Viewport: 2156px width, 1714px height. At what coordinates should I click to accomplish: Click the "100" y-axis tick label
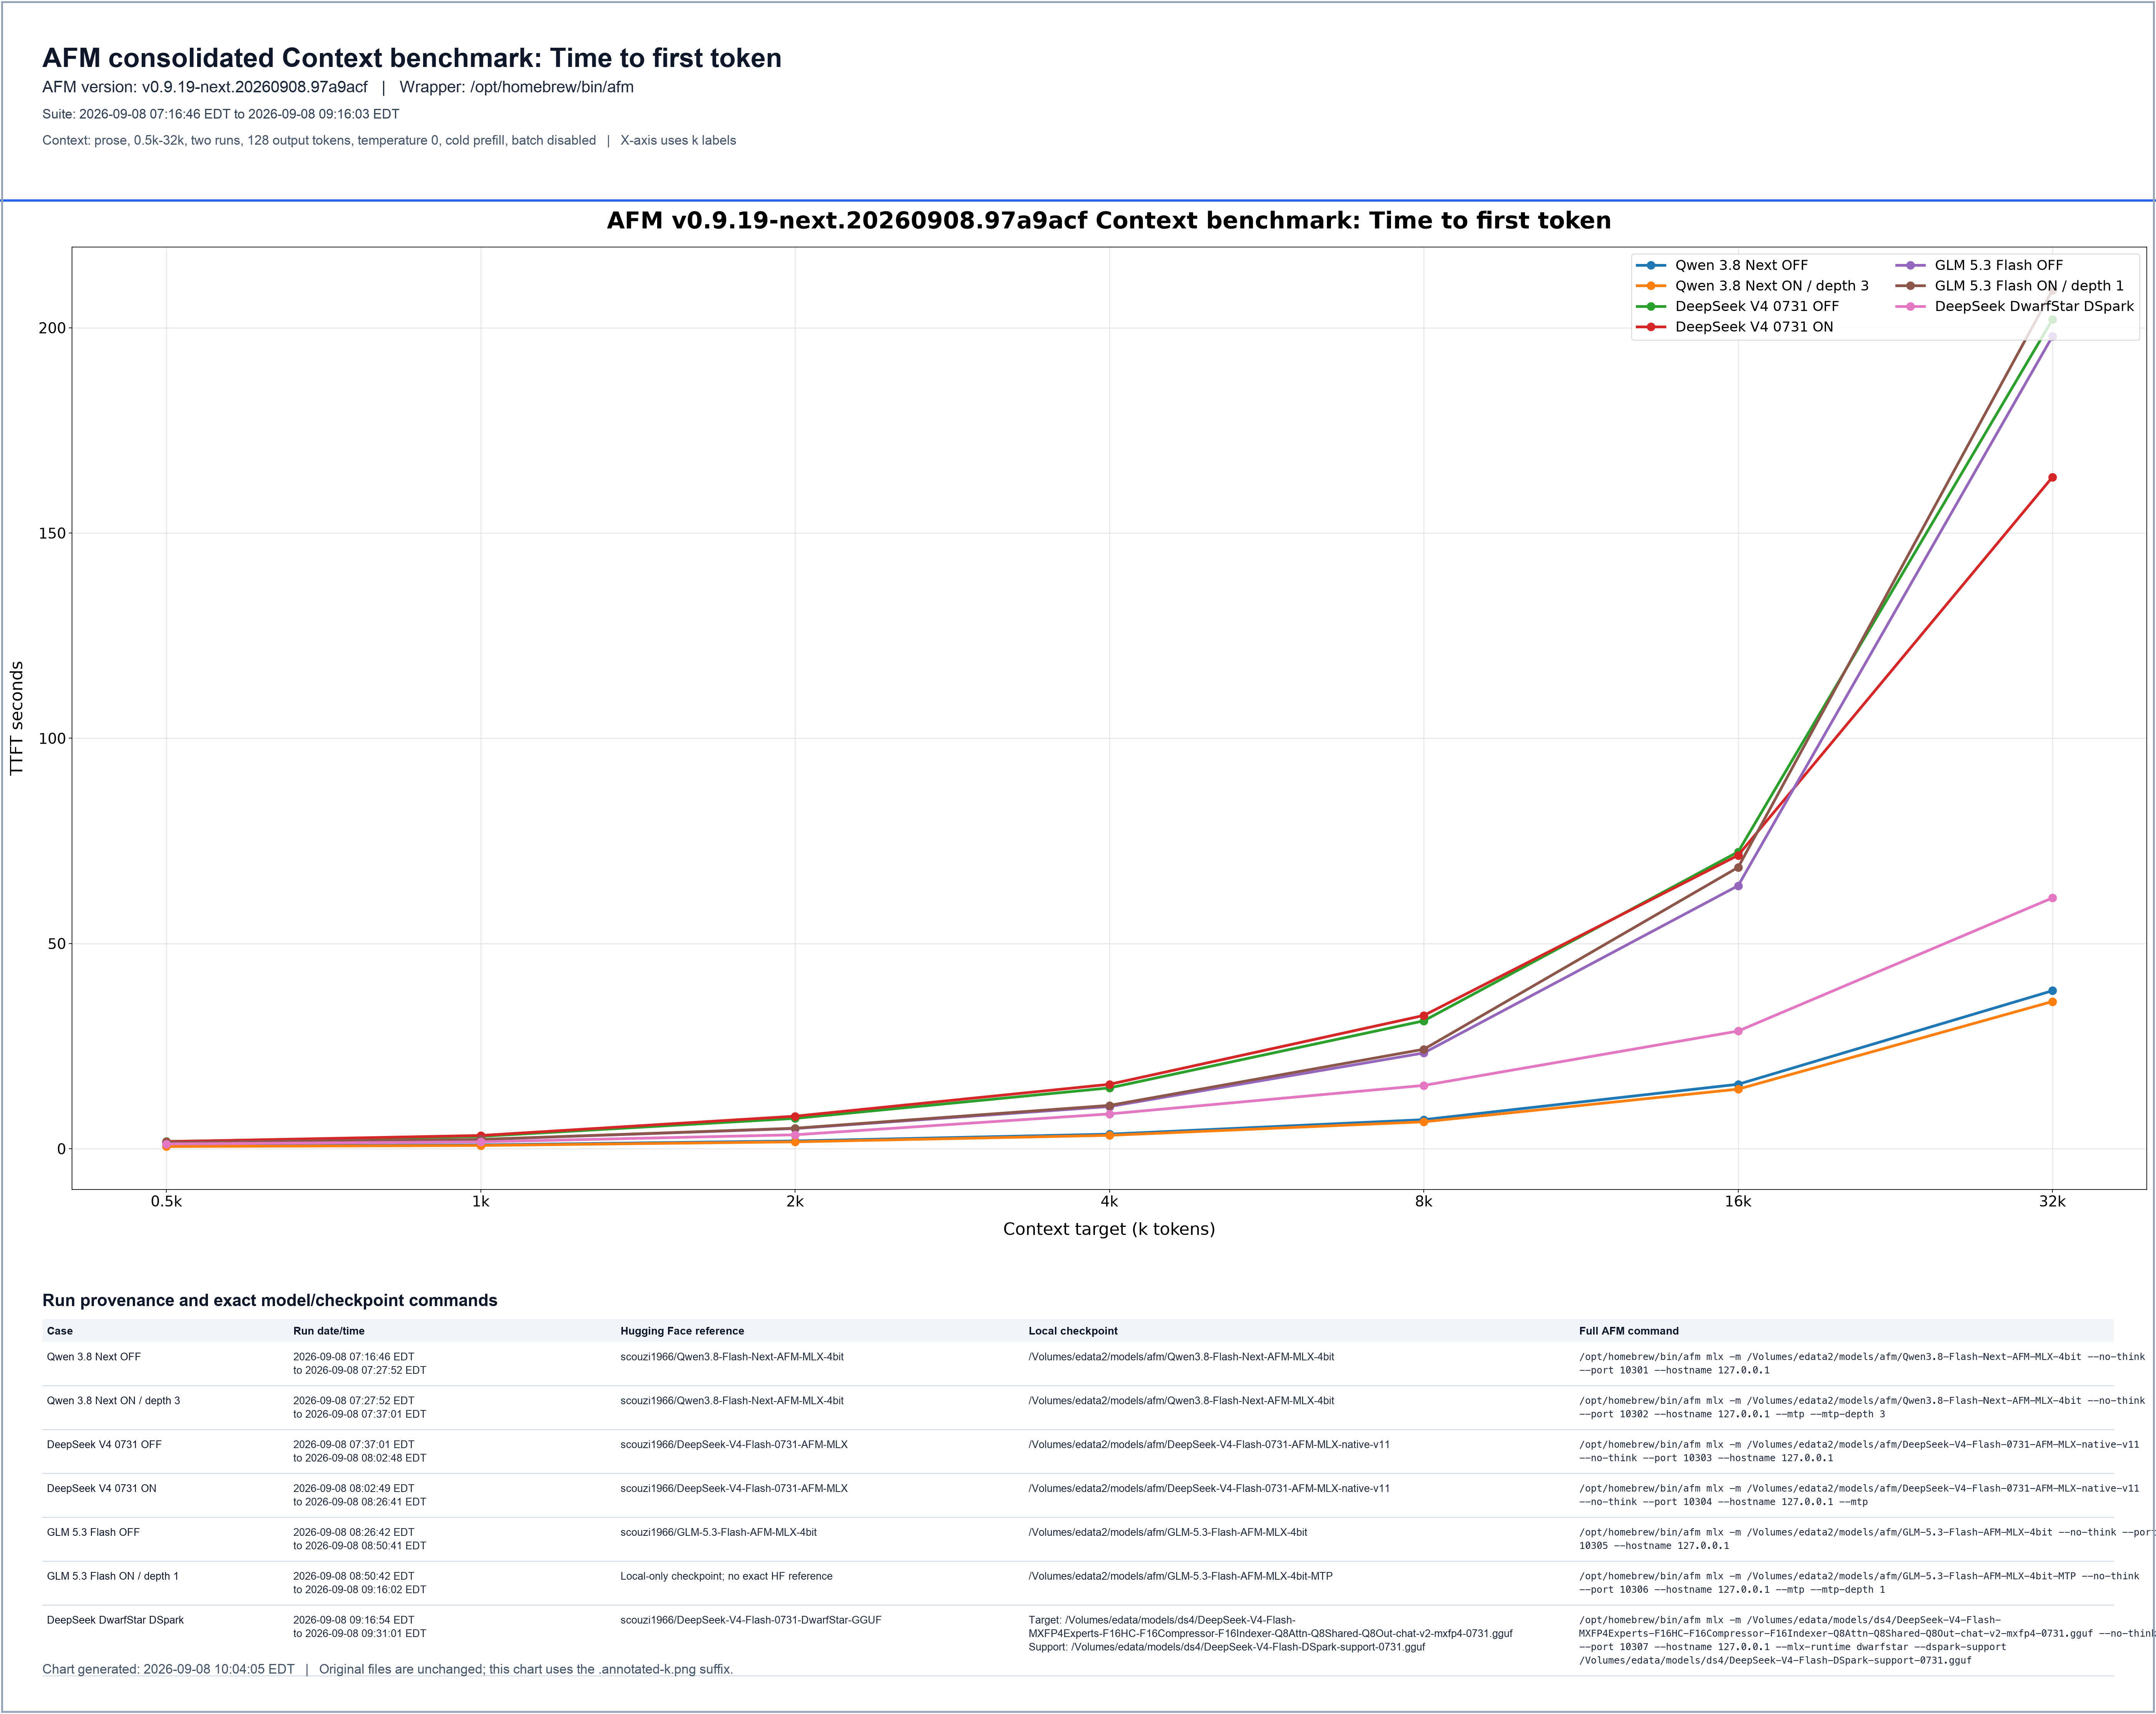pos(52,738)
